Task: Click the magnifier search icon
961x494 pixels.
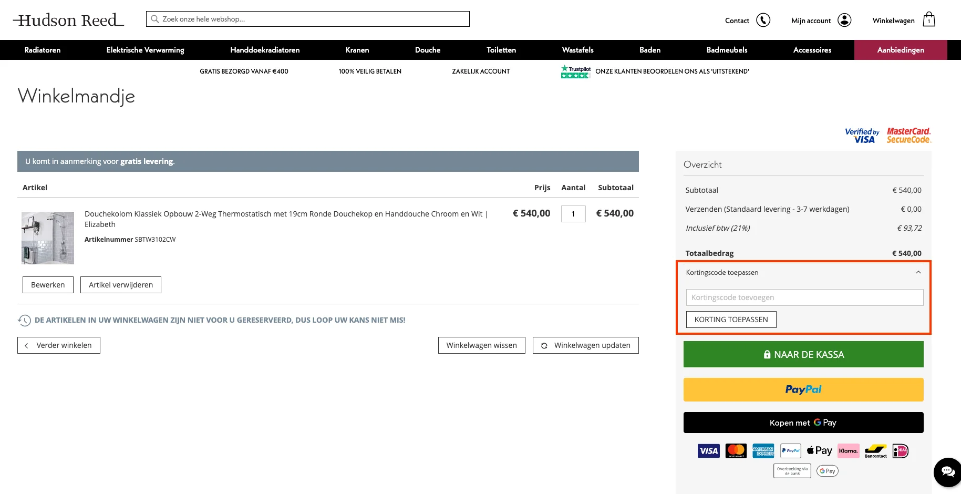Action: pyautogui.click(x=155, y=19)
